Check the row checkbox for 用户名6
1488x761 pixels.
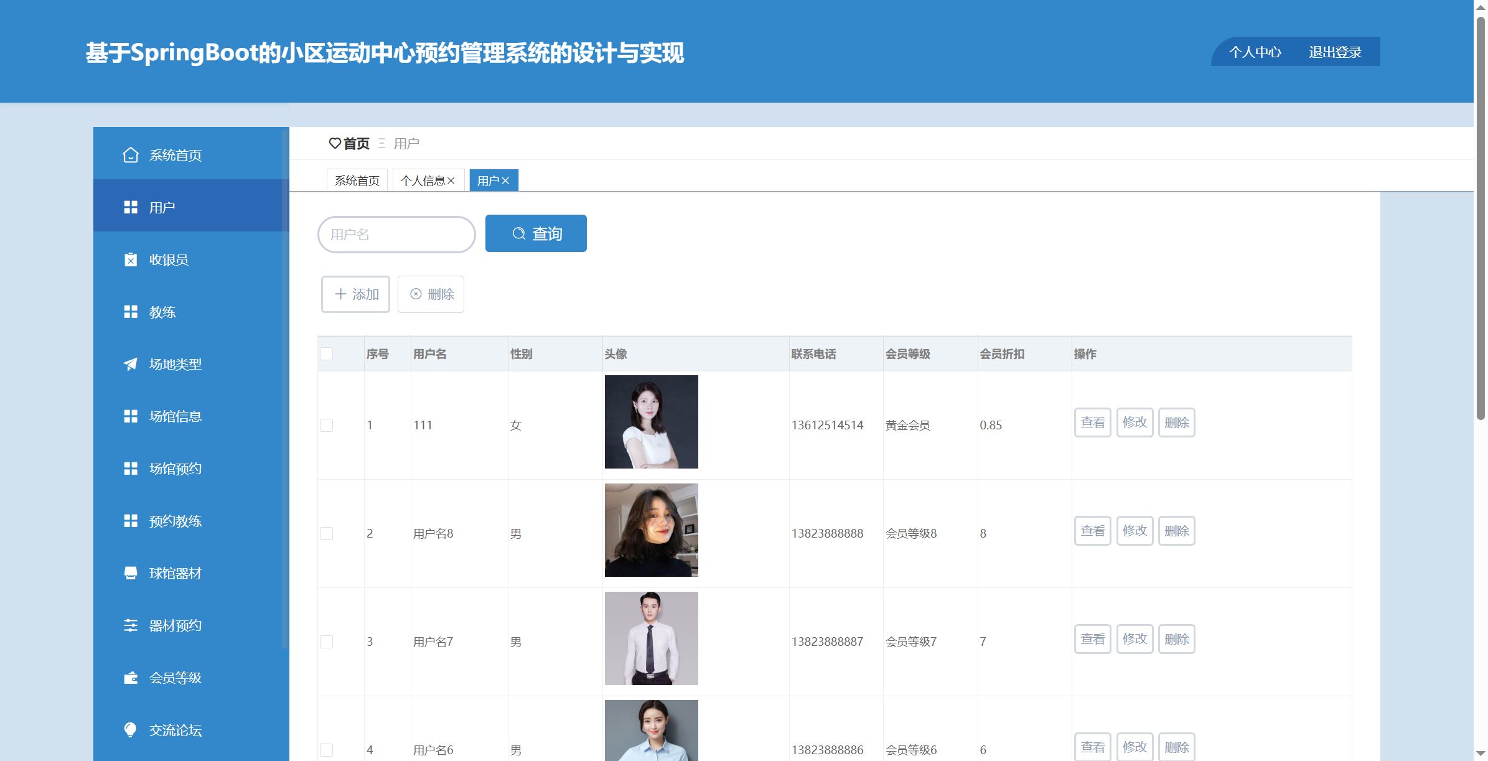click(x=327, y=750)
